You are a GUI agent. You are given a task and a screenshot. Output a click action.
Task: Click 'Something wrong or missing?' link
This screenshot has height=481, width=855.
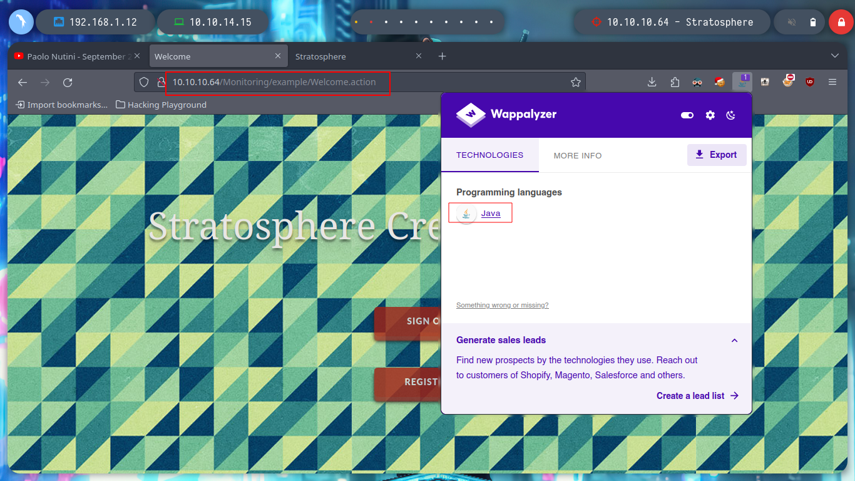(x=502, y=306)
